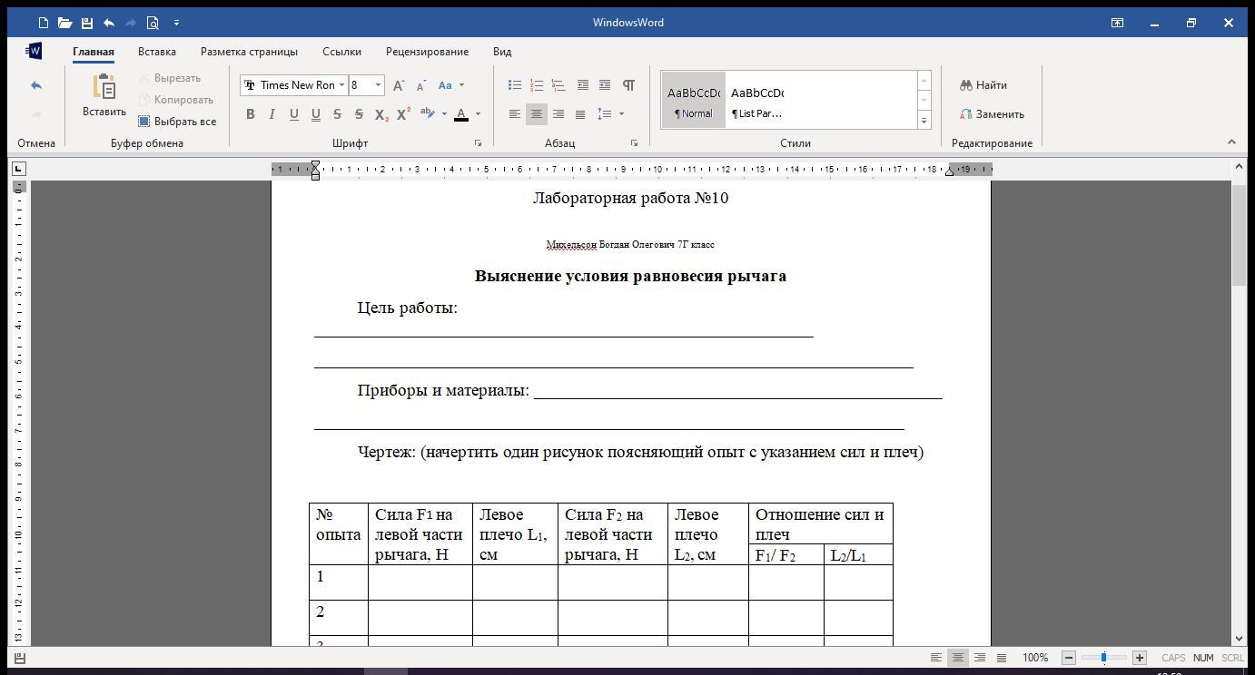
Task: Switch to the Вставка tab
Action: point(157,52)
